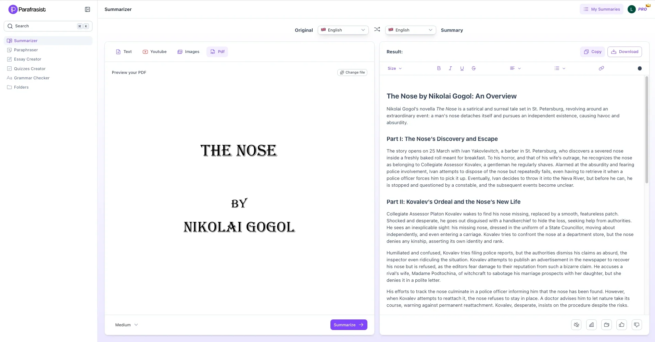
Task: Toggle bold formatting
Action: [x=439, y=68]
